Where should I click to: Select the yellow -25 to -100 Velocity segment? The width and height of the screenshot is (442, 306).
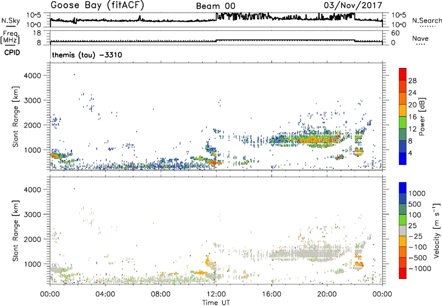403,241
